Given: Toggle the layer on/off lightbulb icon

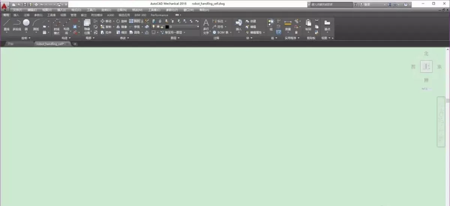Looking at the screenshot, I should (153, 27).
